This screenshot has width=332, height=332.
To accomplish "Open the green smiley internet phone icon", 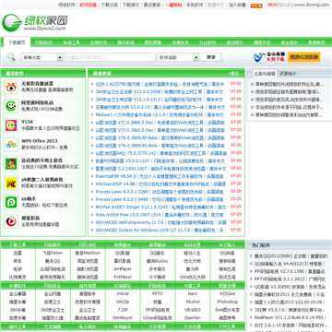I will click(x=11, y=106).
